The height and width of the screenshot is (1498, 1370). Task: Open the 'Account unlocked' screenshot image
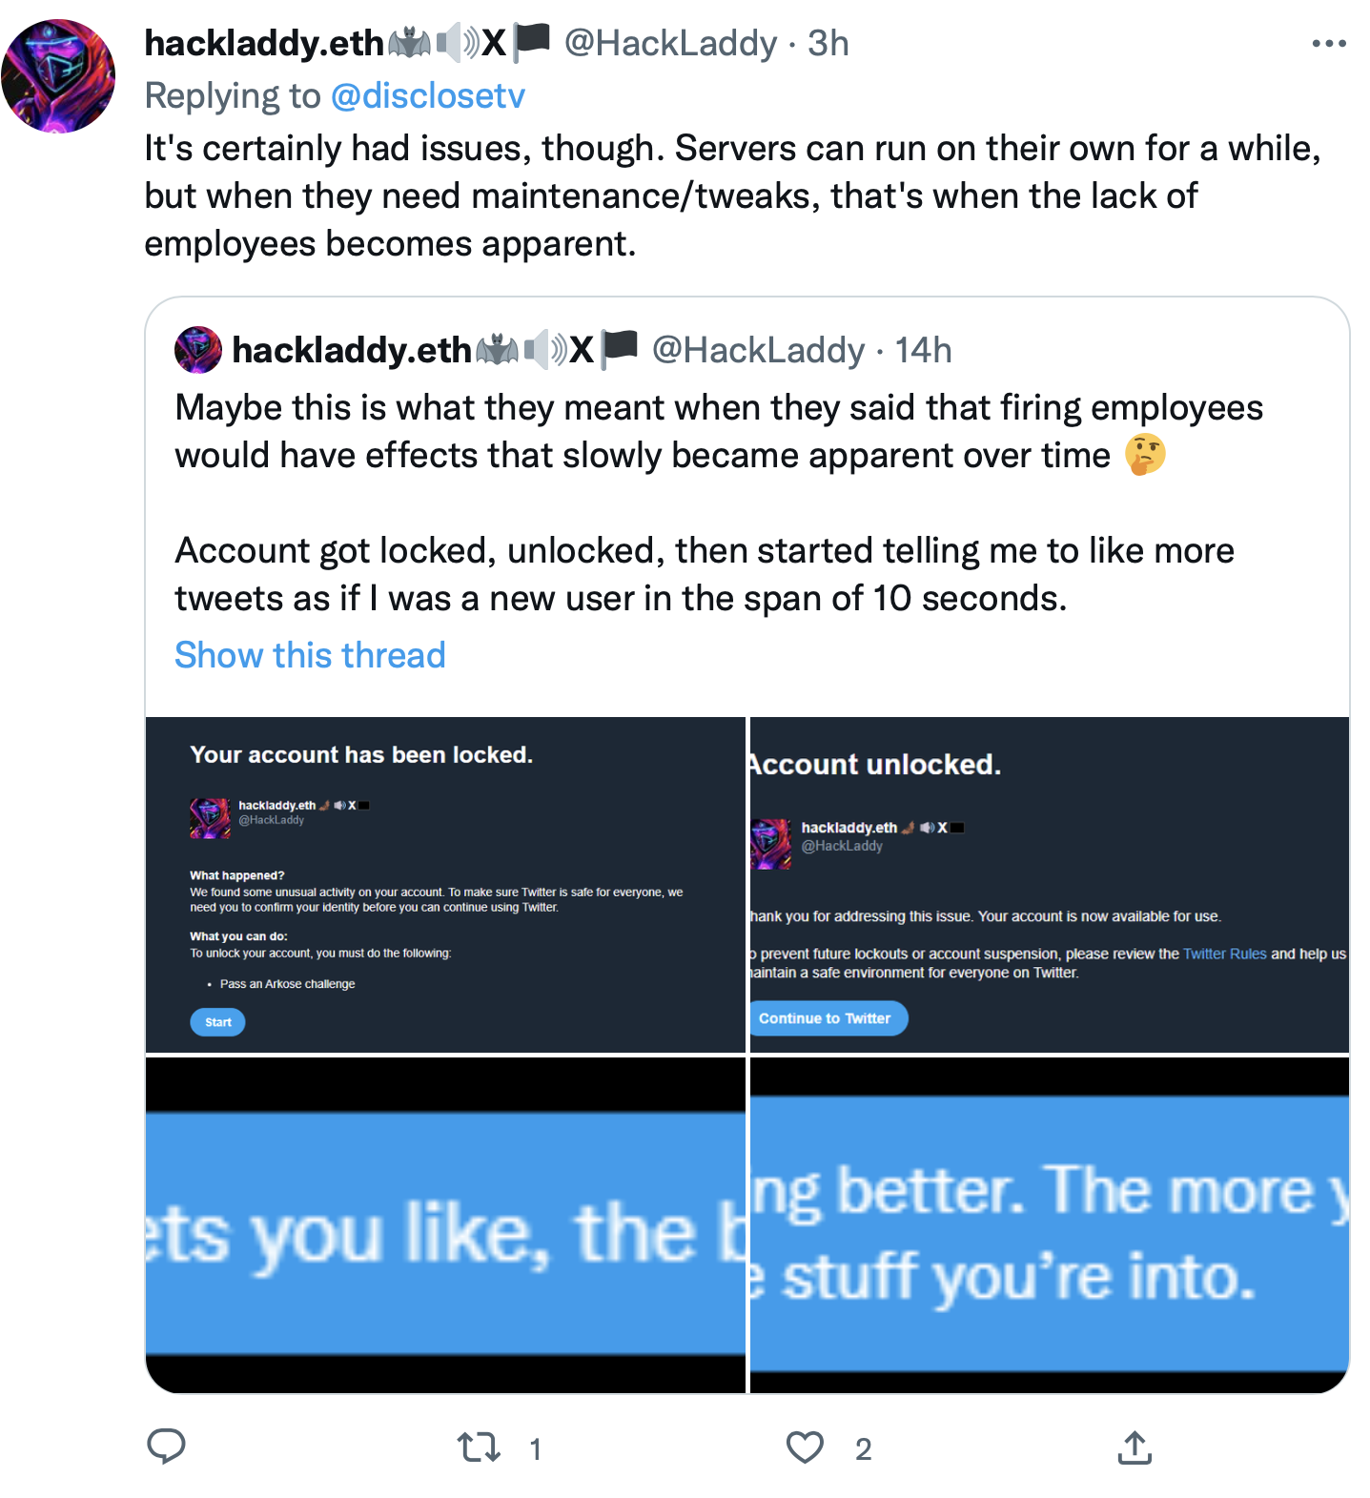pos(1049,884)
